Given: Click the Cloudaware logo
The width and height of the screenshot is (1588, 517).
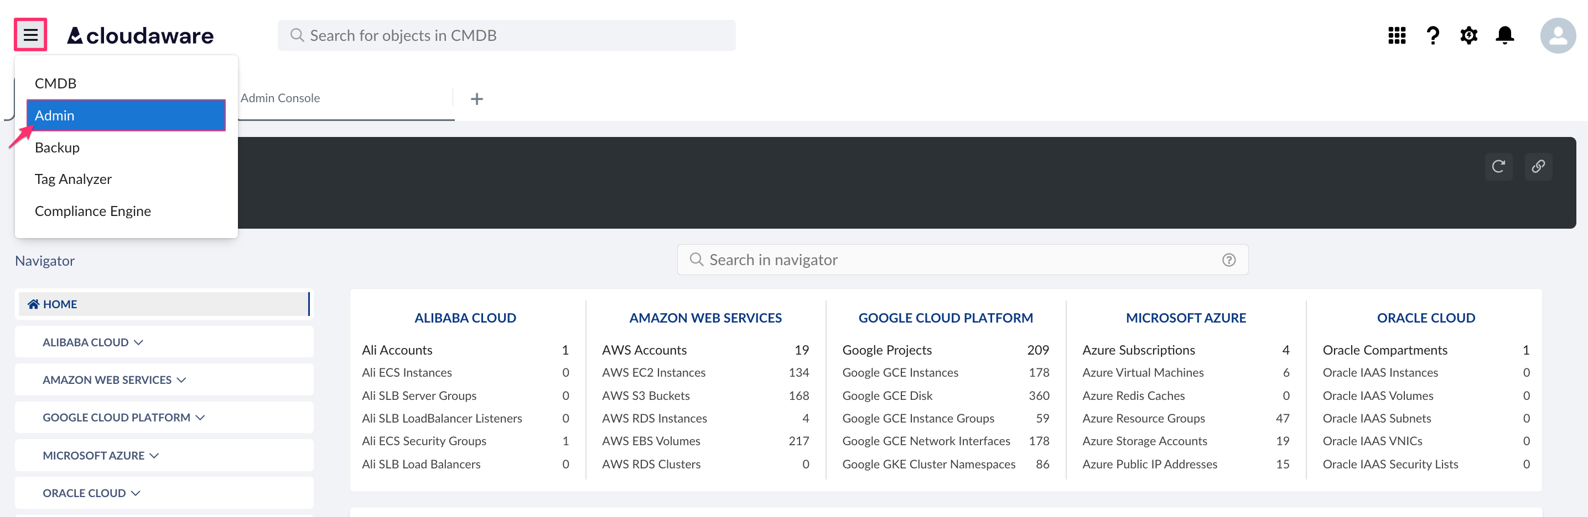Looking at the screenshot, I should click(x=139, y=35).
